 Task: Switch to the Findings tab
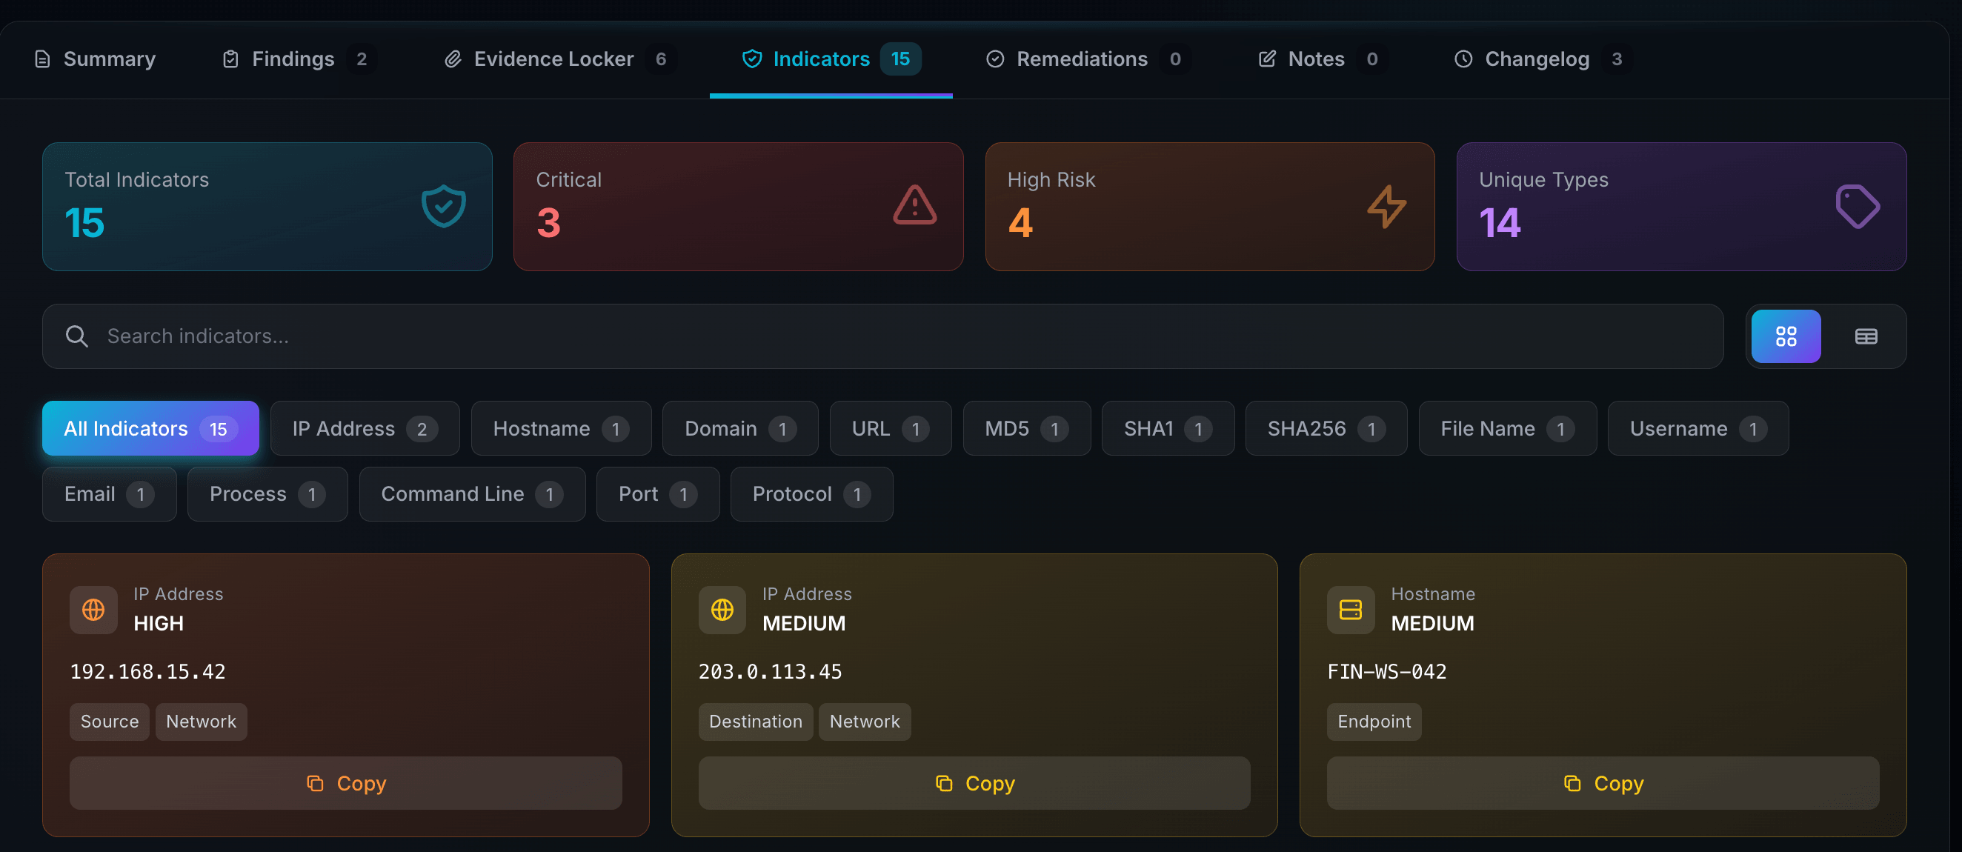[x=293, y=59]
